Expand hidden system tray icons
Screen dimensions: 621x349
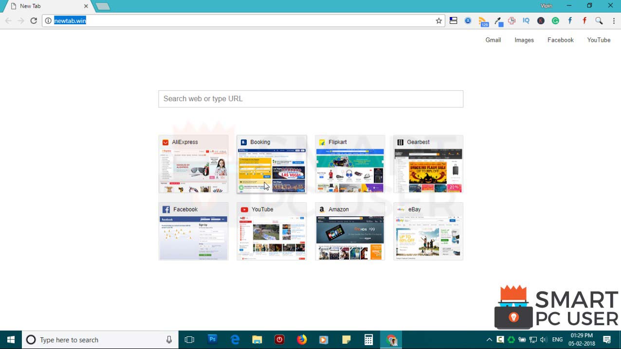point(489,339)
